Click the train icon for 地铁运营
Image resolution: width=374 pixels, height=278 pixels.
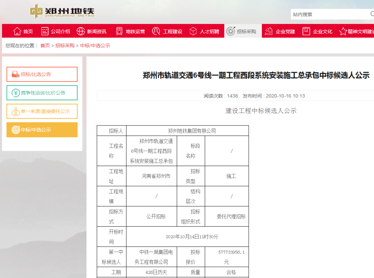point(119,31)
